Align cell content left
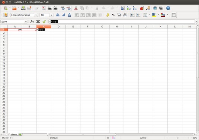 (77, 15)
